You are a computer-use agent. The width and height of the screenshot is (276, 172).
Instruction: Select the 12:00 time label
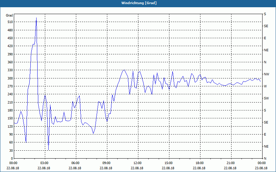click(x=138, y=163)
